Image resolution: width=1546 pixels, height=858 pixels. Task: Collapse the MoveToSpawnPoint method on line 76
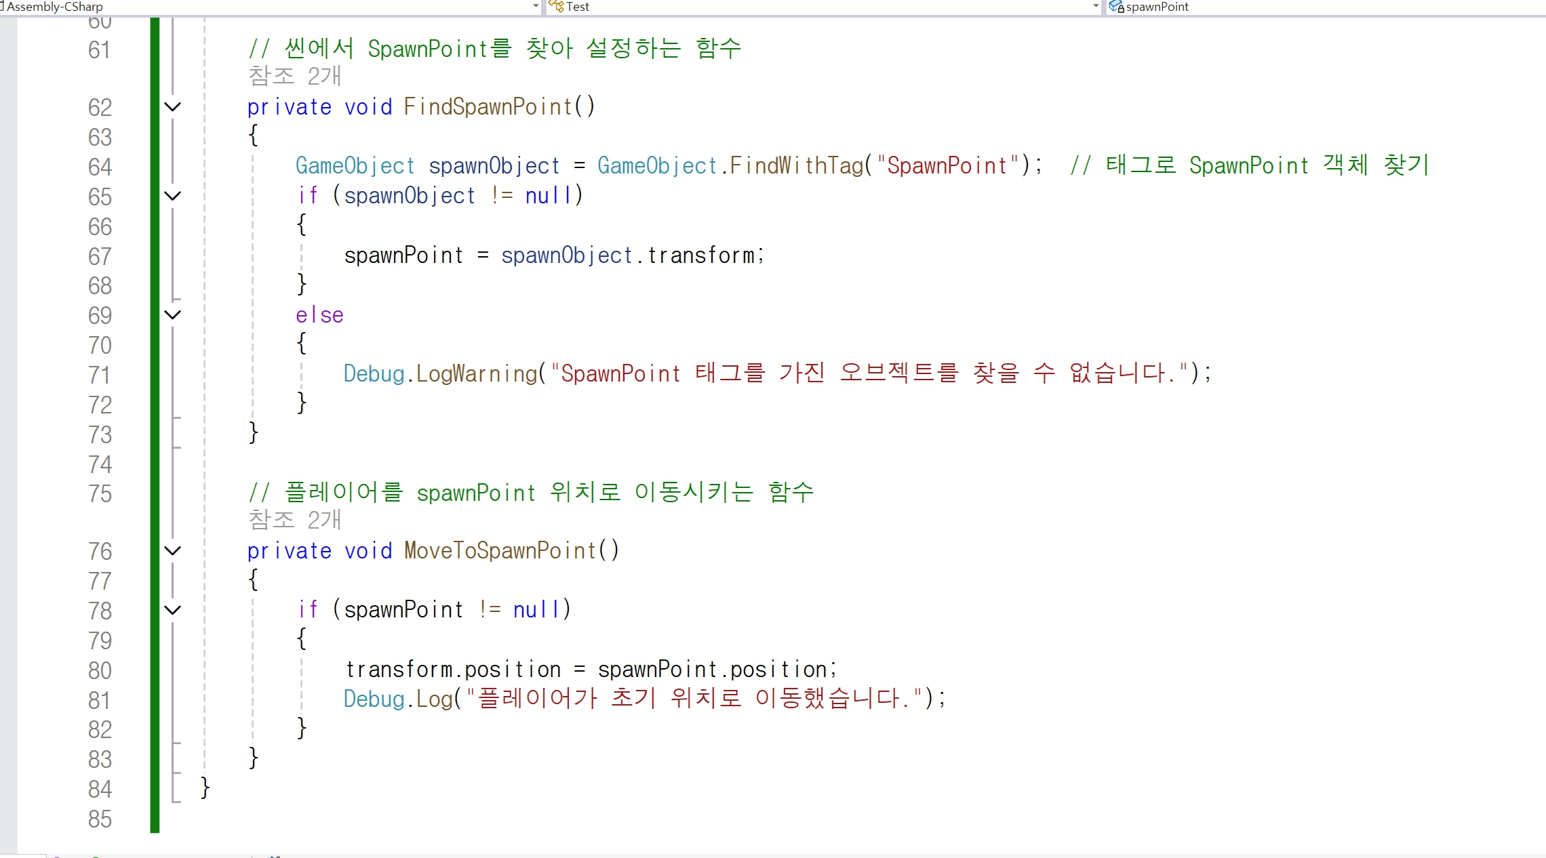173,551
